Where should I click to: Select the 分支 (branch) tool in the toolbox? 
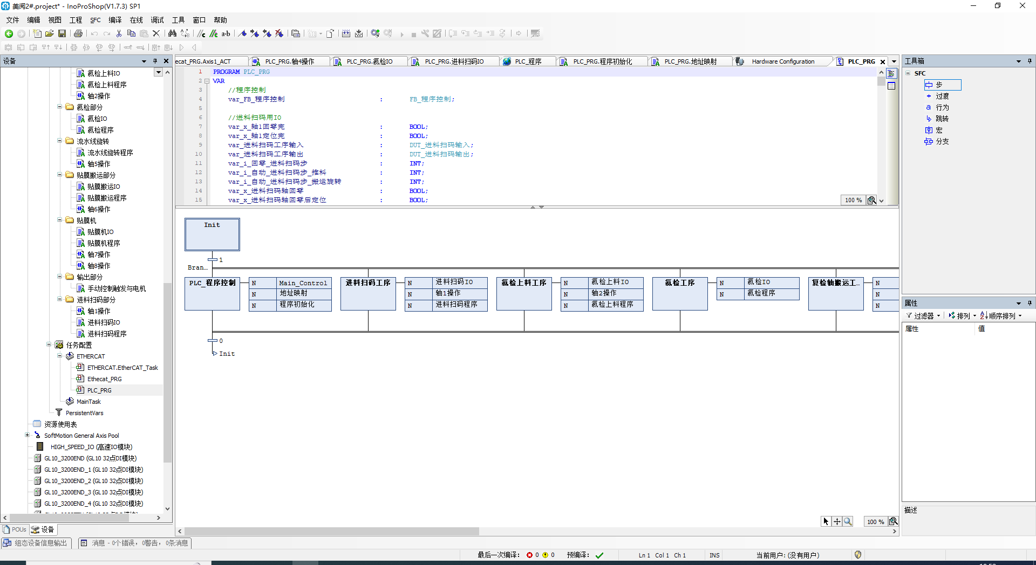pos(937,141)
